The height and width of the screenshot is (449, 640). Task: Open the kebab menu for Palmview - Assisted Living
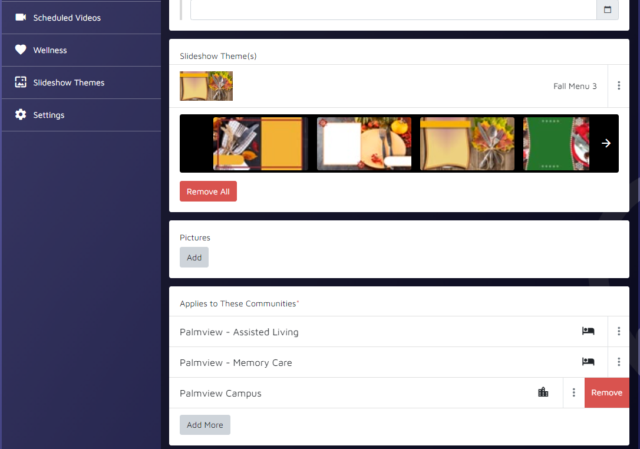tap(619, 331)
